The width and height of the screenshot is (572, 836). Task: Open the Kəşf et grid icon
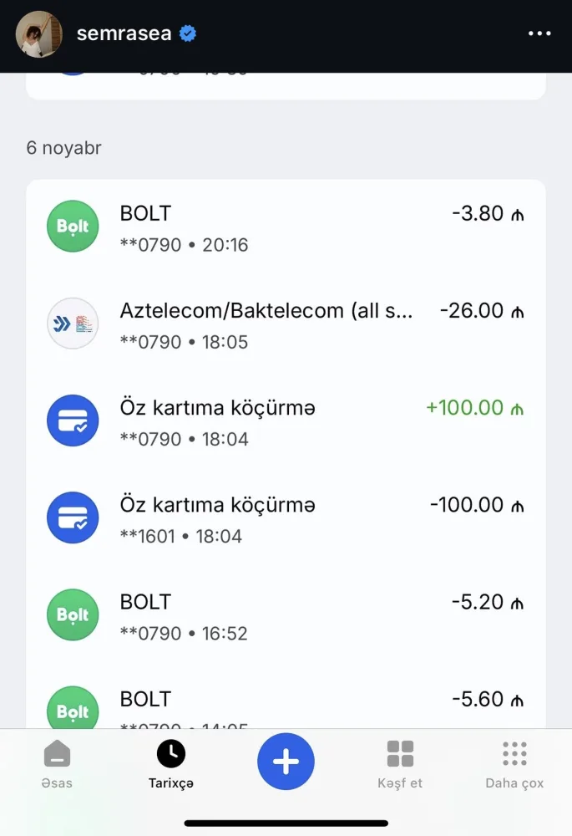tap(400, 754)
